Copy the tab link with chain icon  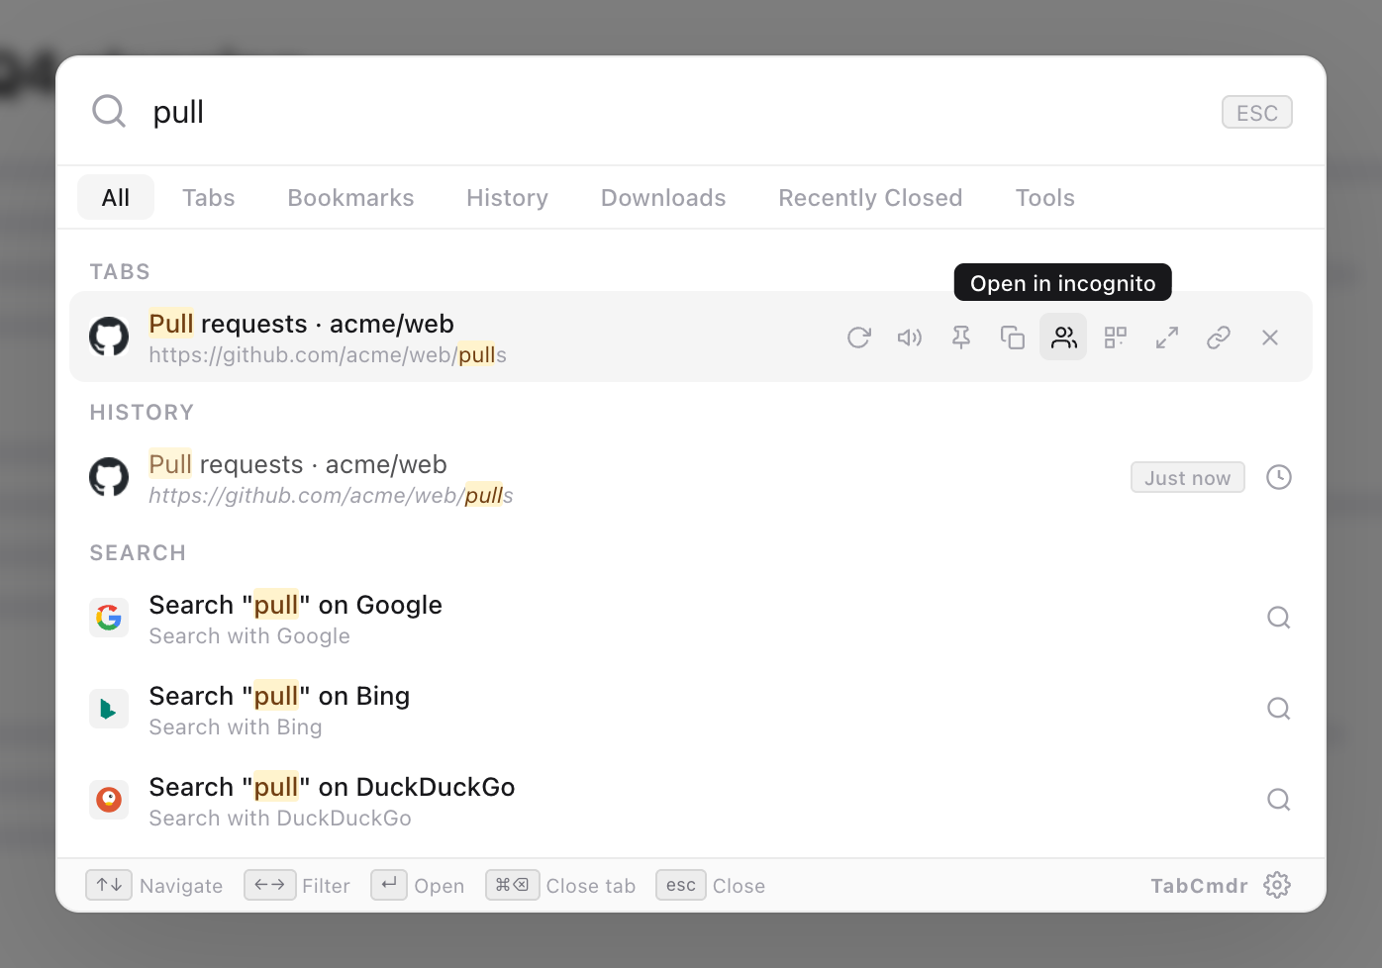(1219, 338)
